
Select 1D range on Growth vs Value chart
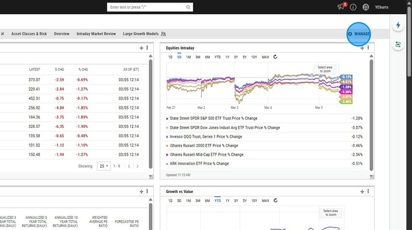(x=170, y=201)
